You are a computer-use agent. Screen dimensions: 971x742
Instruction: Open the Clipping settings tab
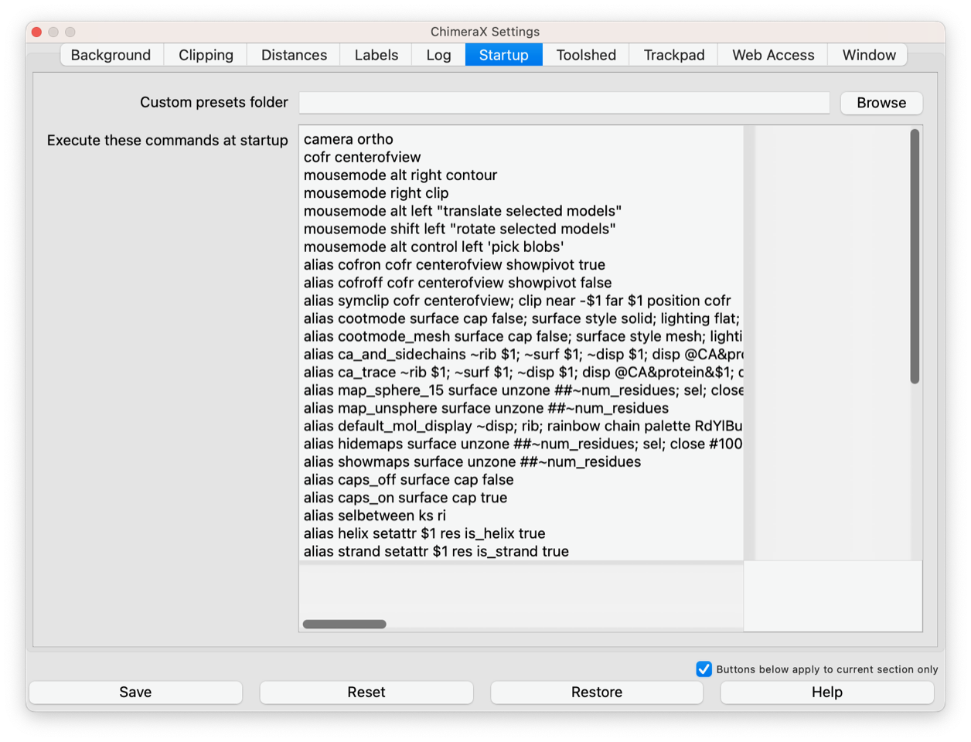coord(206,55)
